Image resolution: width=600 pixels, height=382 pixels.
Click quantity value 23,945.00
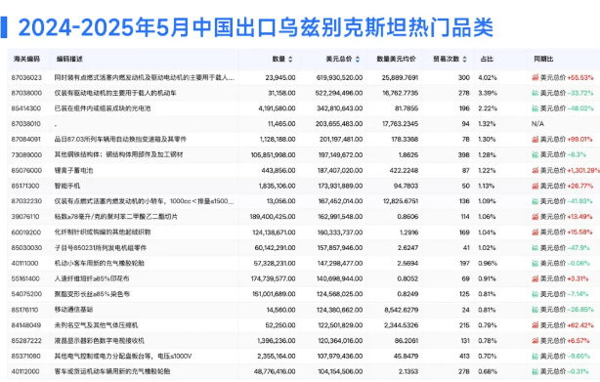[280, 77]
